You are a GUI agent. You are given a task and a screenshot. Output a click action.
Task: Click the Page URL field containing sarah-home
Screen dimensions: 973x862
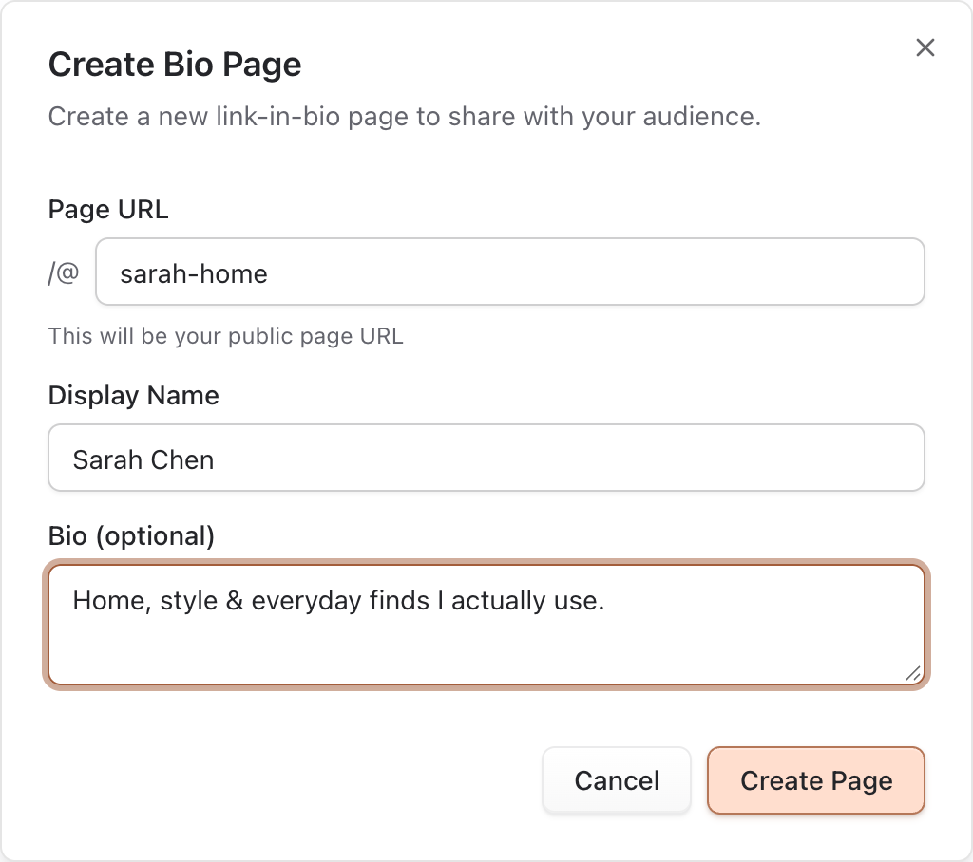pos(510,272)
